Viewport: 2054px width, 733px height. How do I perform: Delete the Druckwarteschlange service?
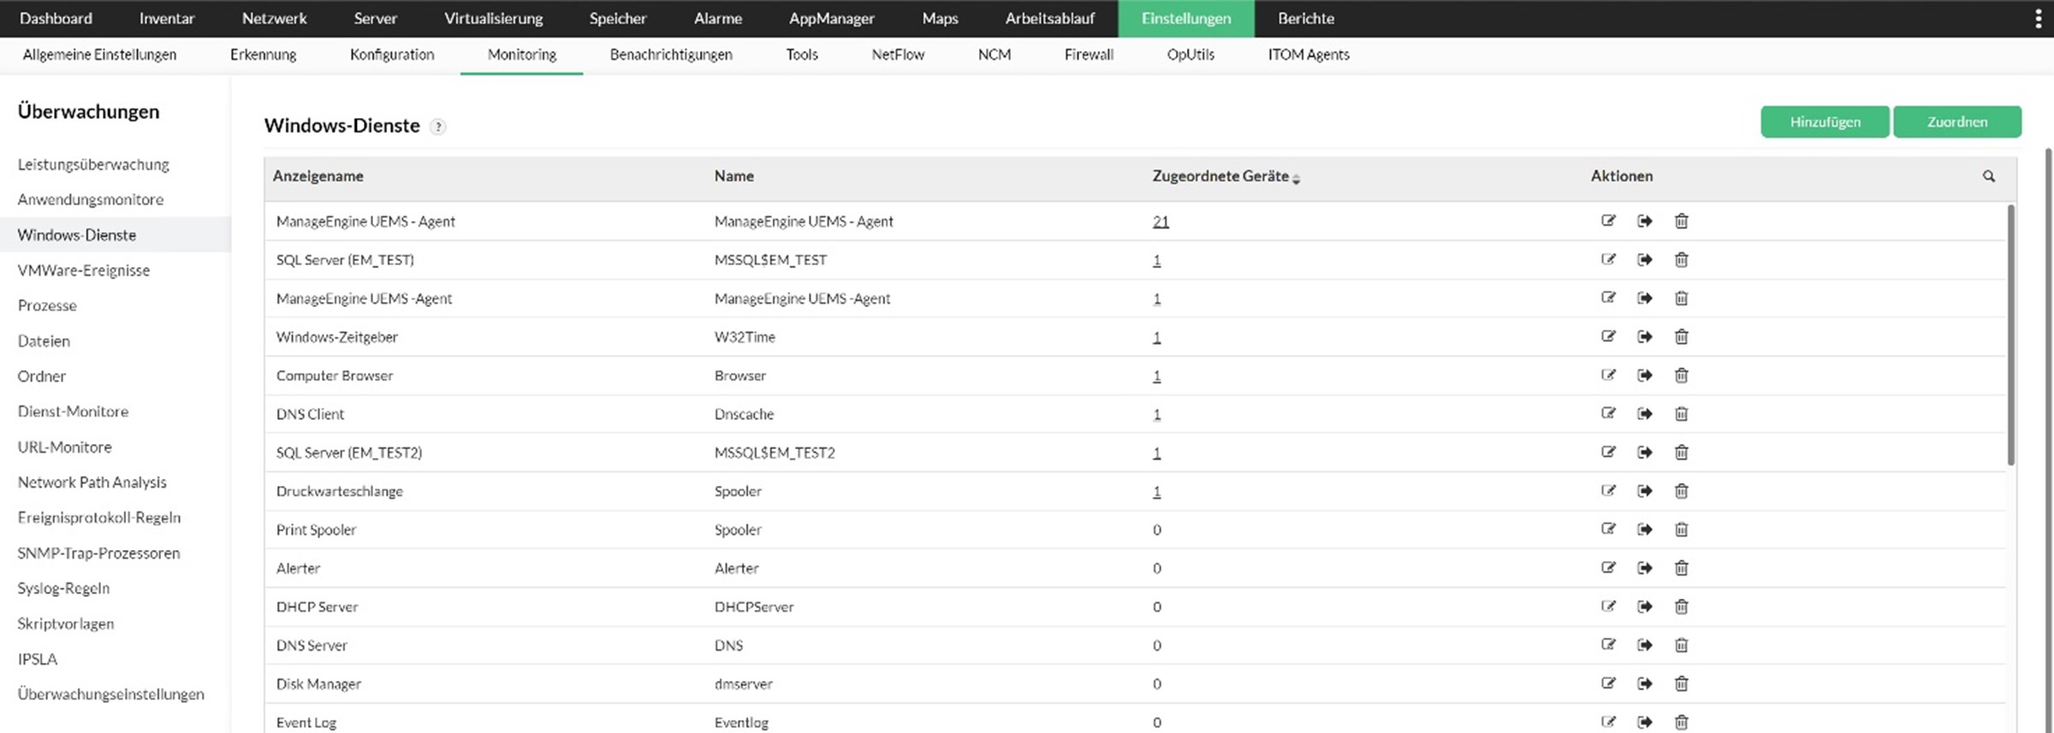click(x=1681, y=490)
